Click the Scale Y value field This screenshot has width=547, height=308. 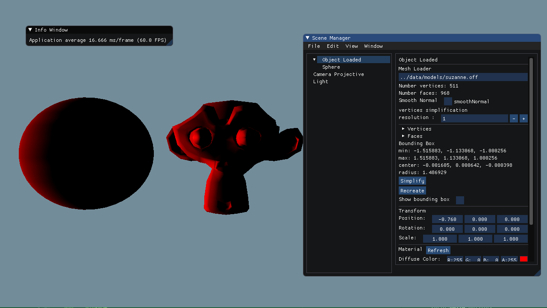475,238
